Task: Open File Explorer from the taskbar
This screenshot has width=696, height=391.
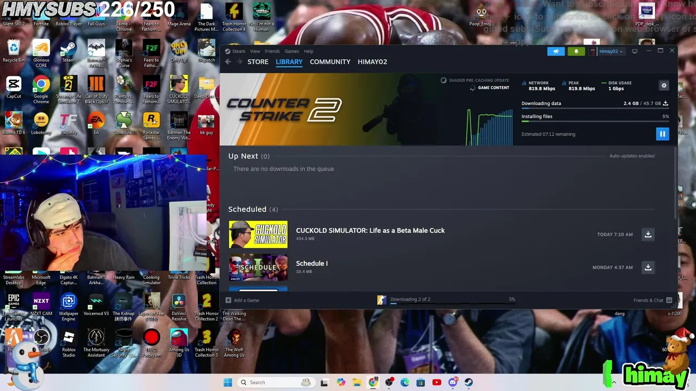Action: coord(357,382)
